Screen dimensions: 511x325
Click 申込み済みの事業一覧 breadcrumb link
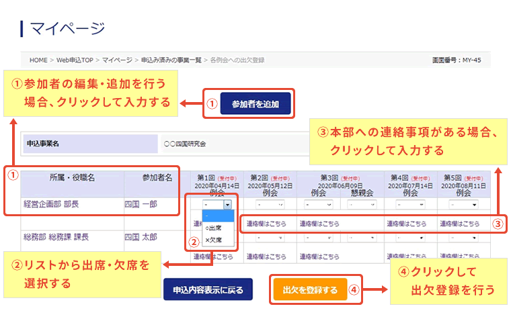(171, 60)
